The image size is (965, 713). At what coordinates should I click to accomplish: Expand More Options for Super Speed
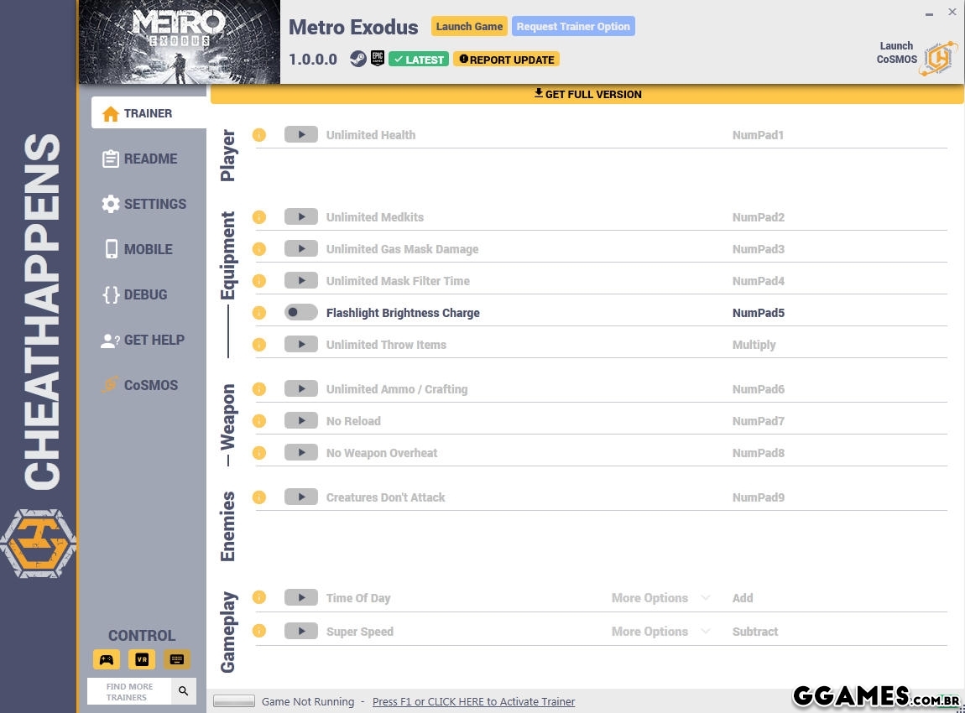[660, 632]
